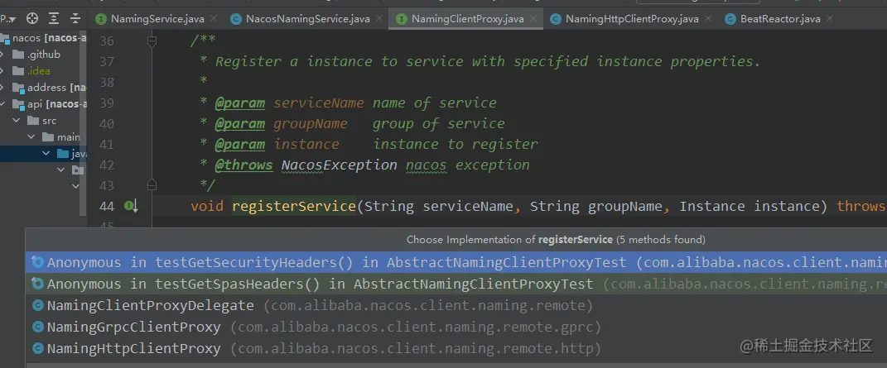Image resolution: width=887 pixels, height=368 pixels.
Task: Select the .github folder in project tree
Action: pos(43,55)
